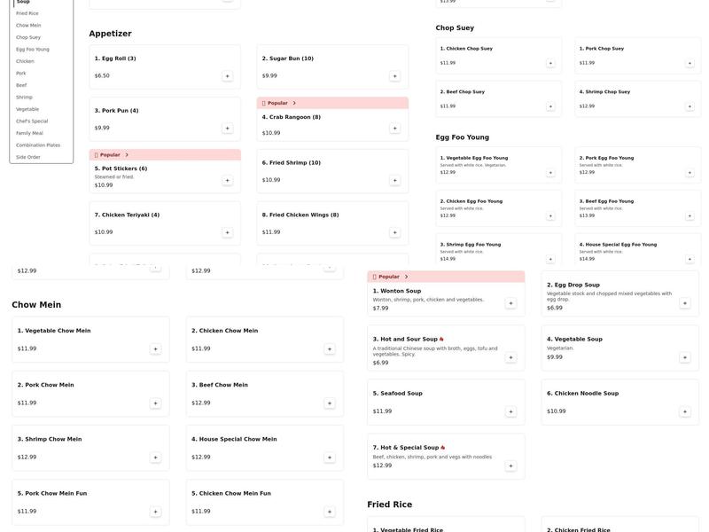
Task: Add Egg Drop Soup with the plus button
Action: coord(684,303)
